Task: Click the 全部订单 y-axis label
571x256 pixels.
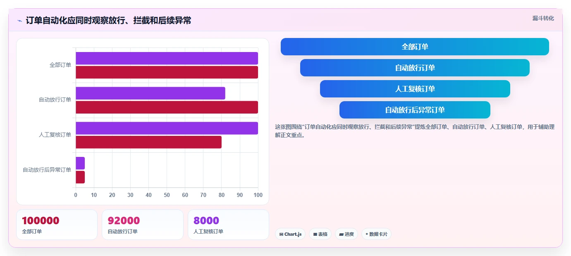Action: [60, 65]
